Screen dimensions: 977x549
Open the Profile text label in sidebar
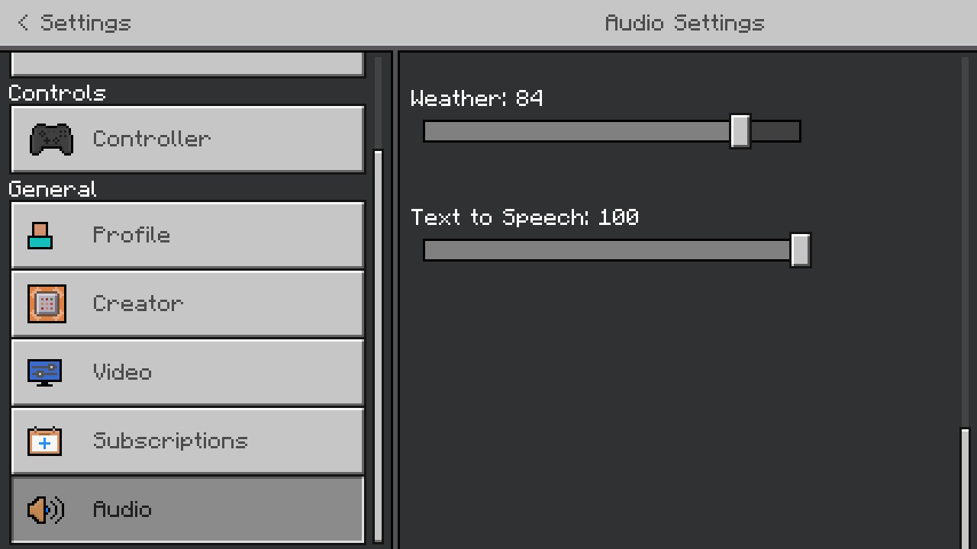[x=131, y=235]
